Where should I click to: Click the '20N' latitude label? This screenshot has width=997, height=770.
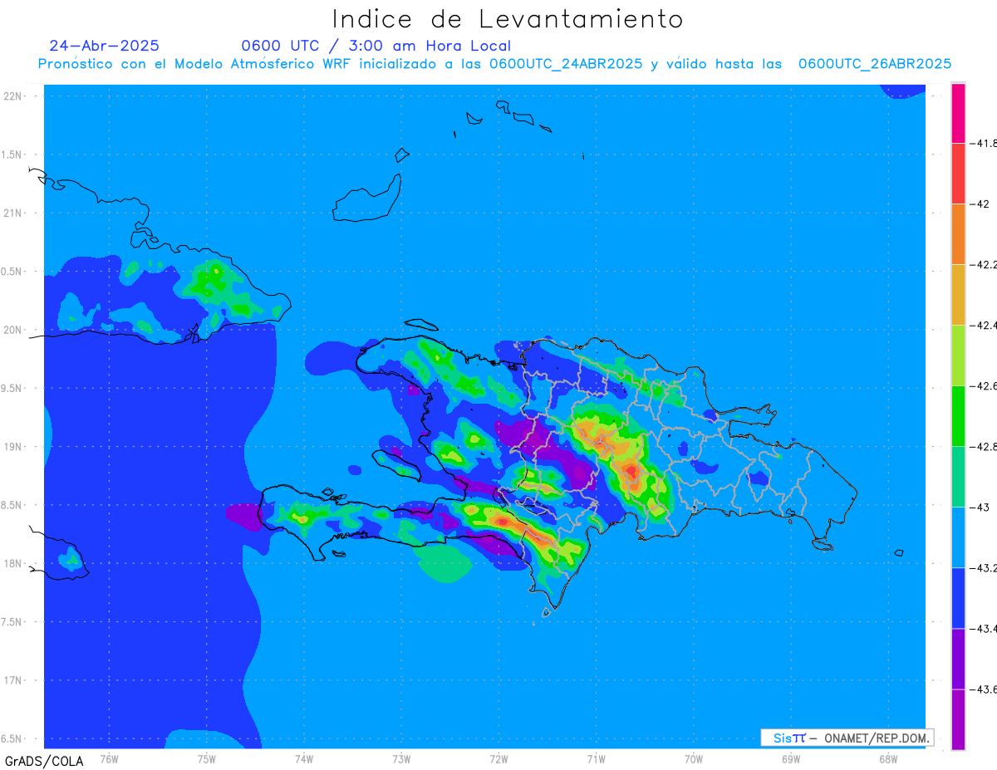(14, 330)
